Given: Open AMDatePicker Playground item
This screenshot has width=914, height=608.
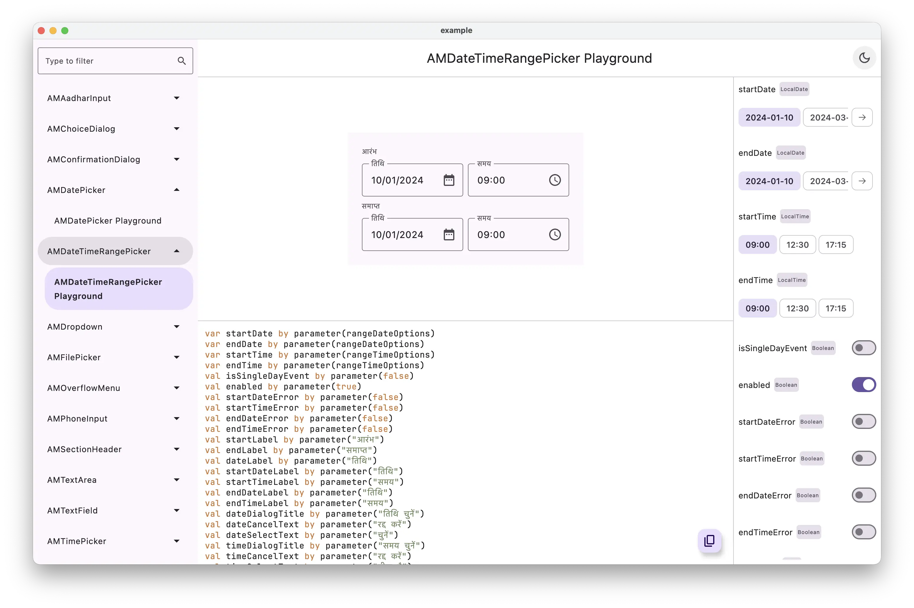Looking at the screenshot, I should (x=119, y=221).
